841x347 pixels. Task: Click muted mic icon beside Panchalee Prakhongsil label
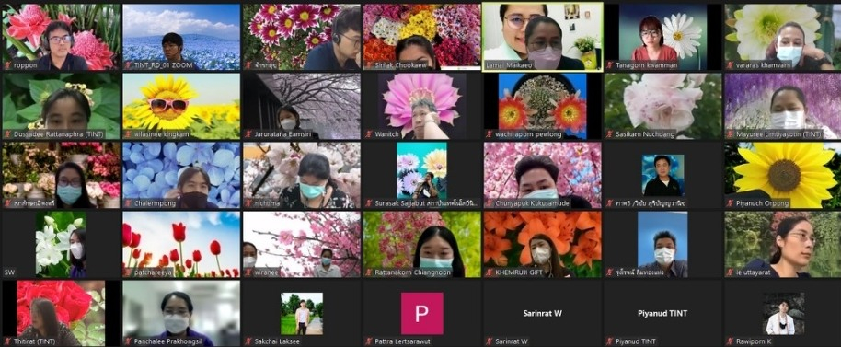tap(128, 341)
